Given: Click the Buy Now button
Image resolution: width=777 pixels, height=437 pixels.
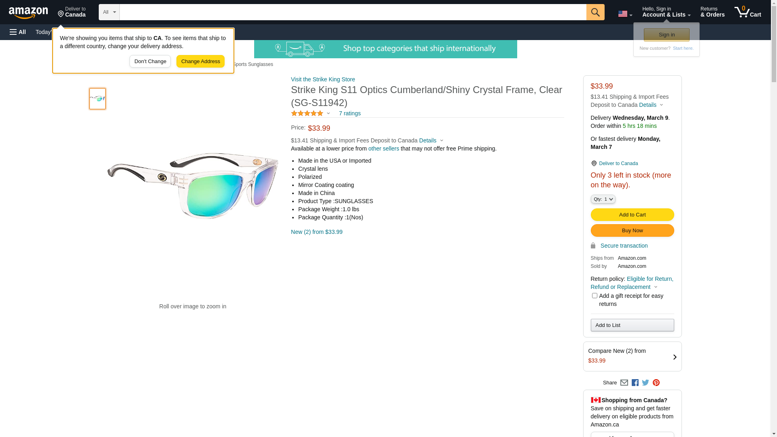Looking at the screenshot, I should pos(632,231).
